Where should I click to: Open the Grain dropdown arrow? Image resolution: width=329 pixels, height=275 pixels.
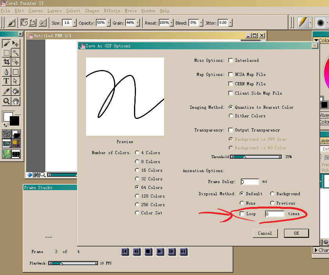138,23
